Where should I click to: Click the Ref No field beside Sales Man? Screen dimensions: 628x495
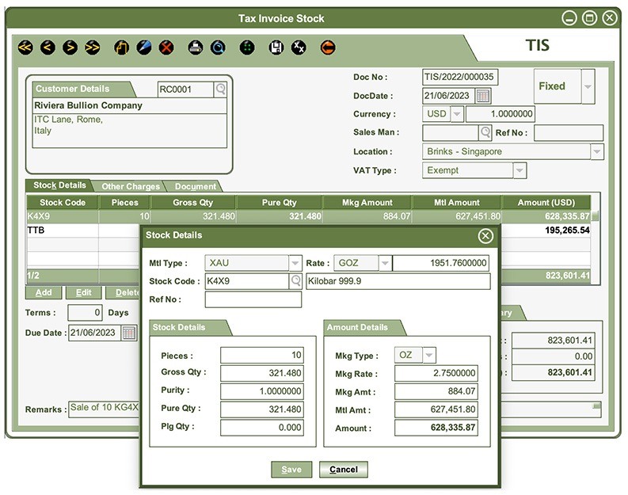[569, 133]
